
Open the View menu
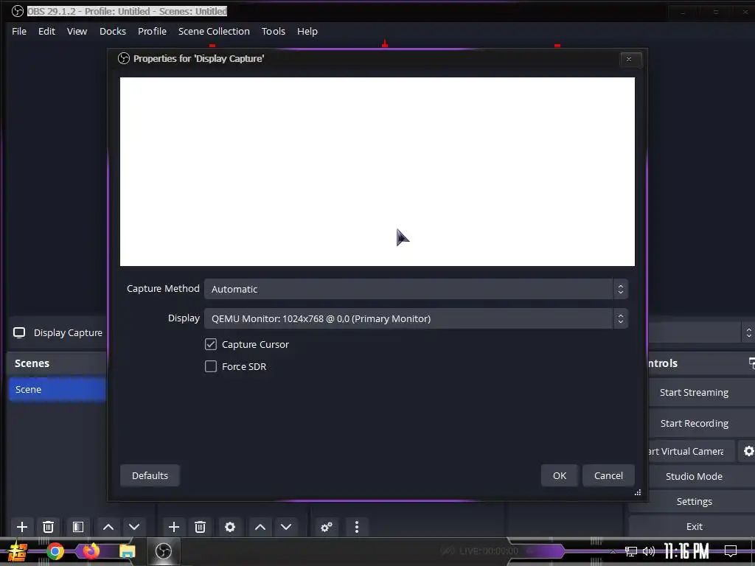(x=77, y=31)
